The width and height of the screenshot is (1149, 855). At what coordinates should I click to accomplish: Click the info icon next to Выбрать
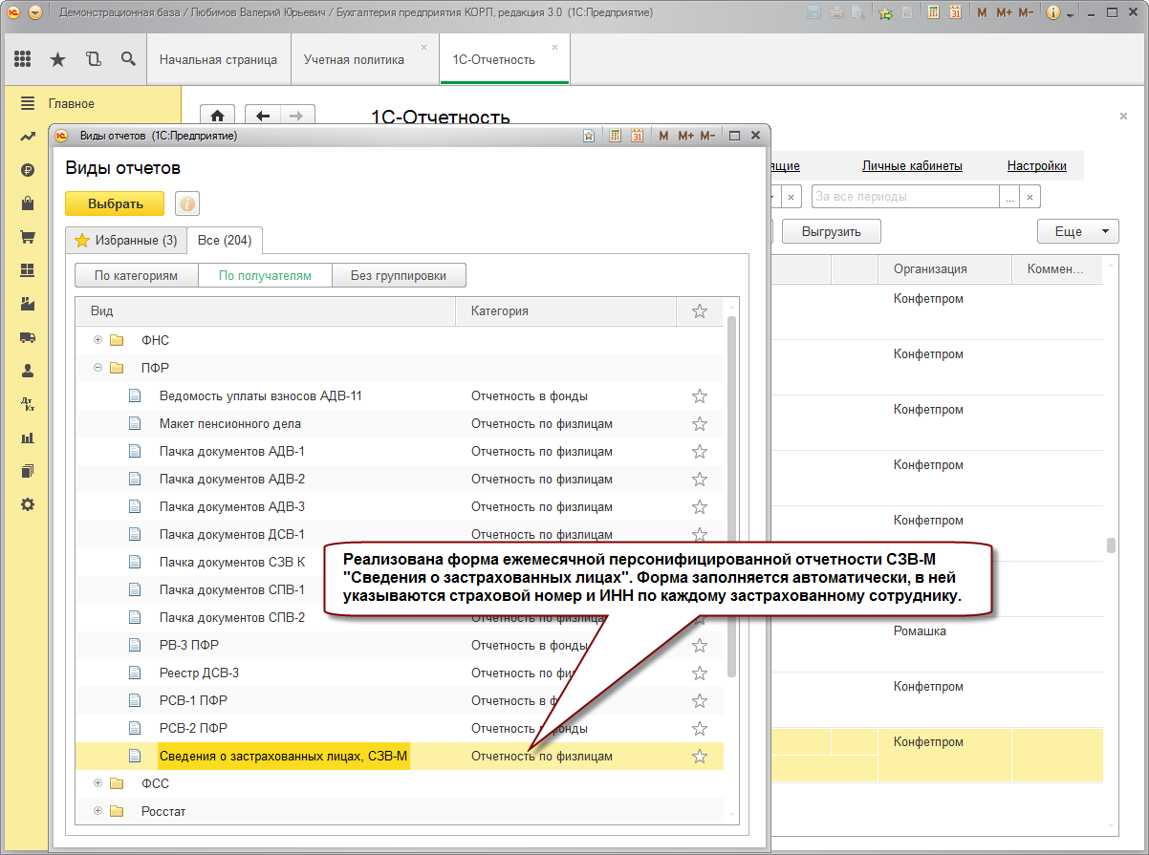coord(186,203)
